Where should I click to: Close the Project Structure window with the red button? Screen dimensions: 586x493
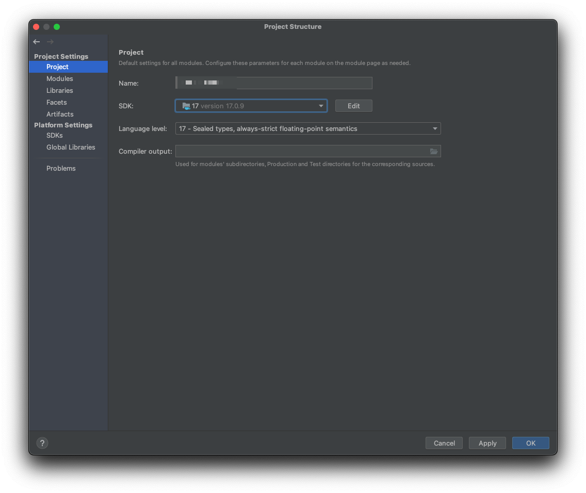click(36, 27)
